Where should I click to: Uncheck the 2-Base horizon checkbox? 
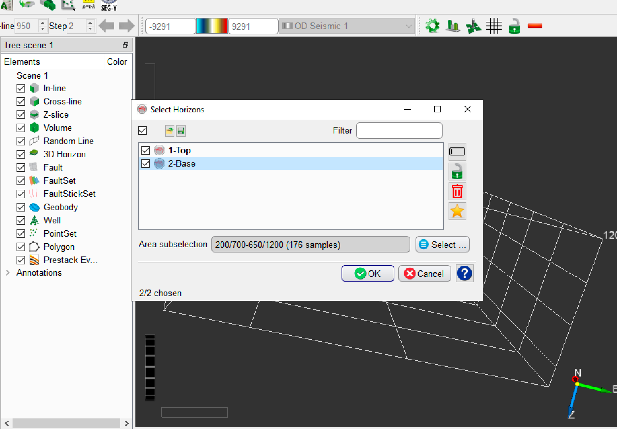(x=146, y=164)
